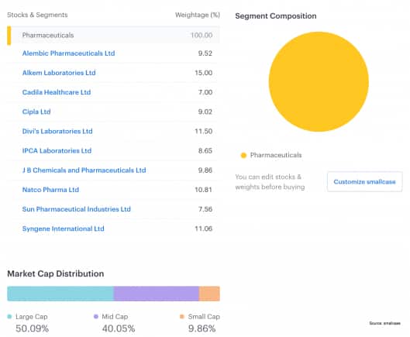The width and height of the screenshot is (410, 337).
Task: Click the Mid Cap legend dot
Action: [x=96, y=317]
